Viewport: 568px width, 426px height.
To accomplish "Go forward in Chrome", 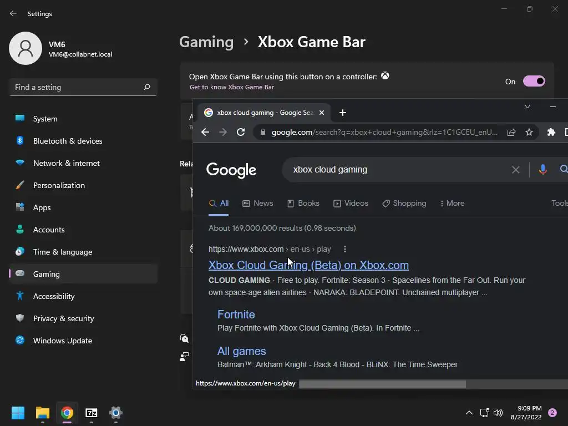I will click(223, 132).
